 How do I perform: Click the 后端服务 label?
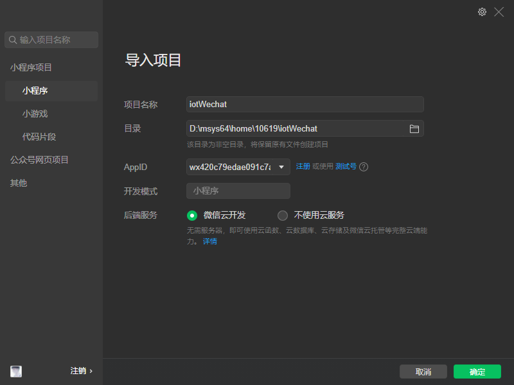[141, 215]
